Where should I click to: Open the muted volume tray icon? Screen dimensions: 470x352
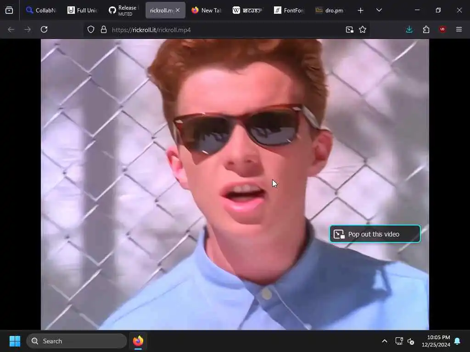pyautogui.click(x=411, y=341)
